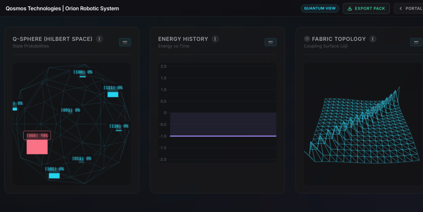Click the Portal back chevron
The width and height of the screenshot is (423, 212).
(x=400, y=8)
